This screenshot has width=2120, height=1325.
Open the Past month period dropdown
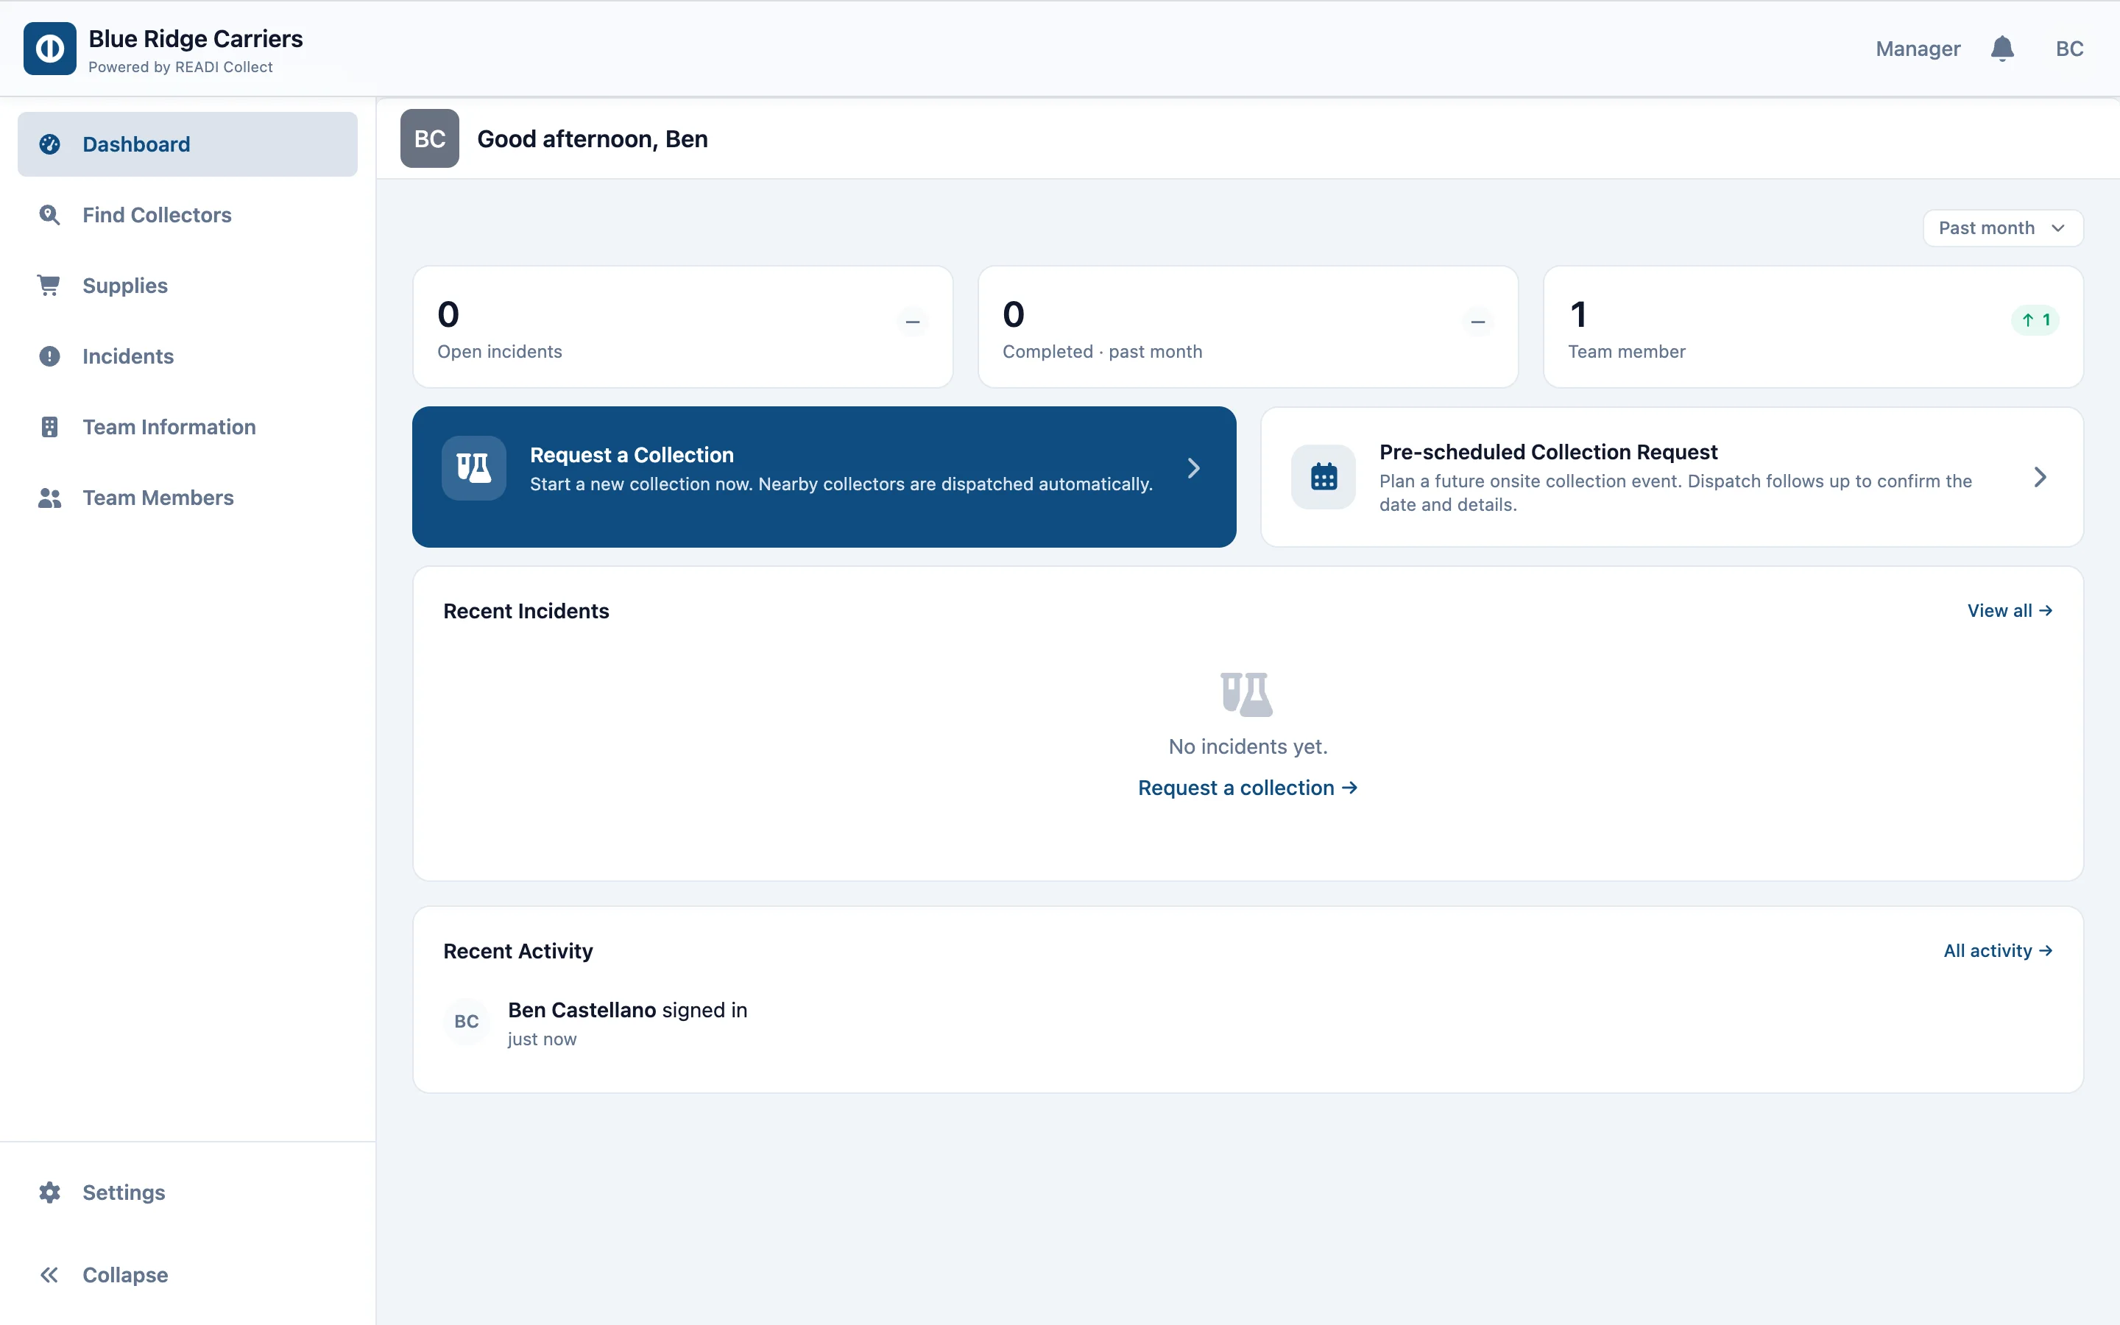(x=2003, y=228)
